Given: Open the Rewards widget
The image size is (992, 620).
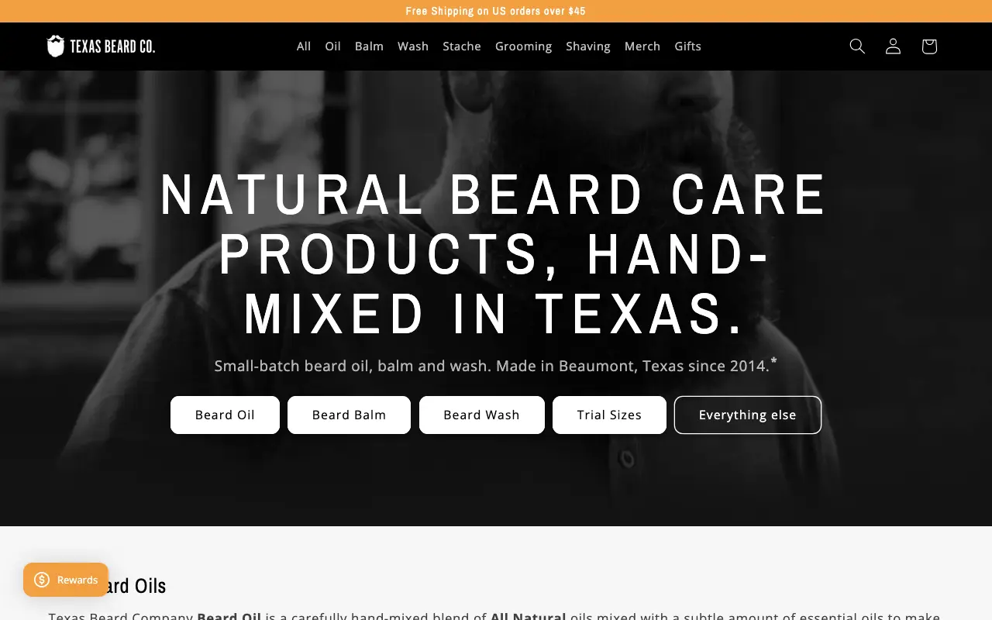Looking at the screenshot, I should click(66, 580).
